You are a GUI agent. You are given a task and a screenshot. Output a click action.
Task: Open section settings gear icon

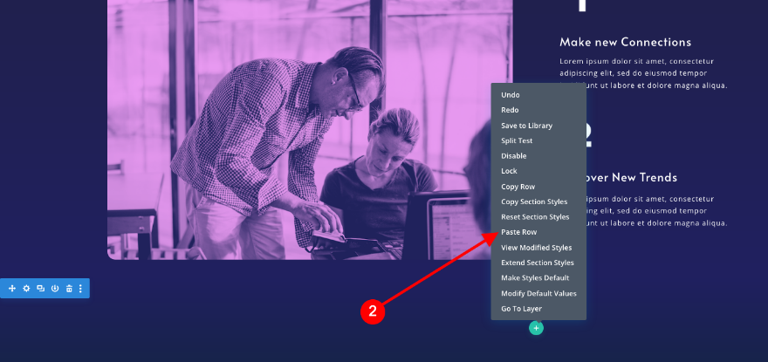point(26,289)
